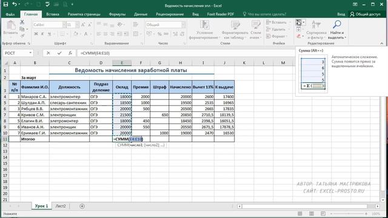
Task: Open the Файл tab
Action: click(10, 14)
